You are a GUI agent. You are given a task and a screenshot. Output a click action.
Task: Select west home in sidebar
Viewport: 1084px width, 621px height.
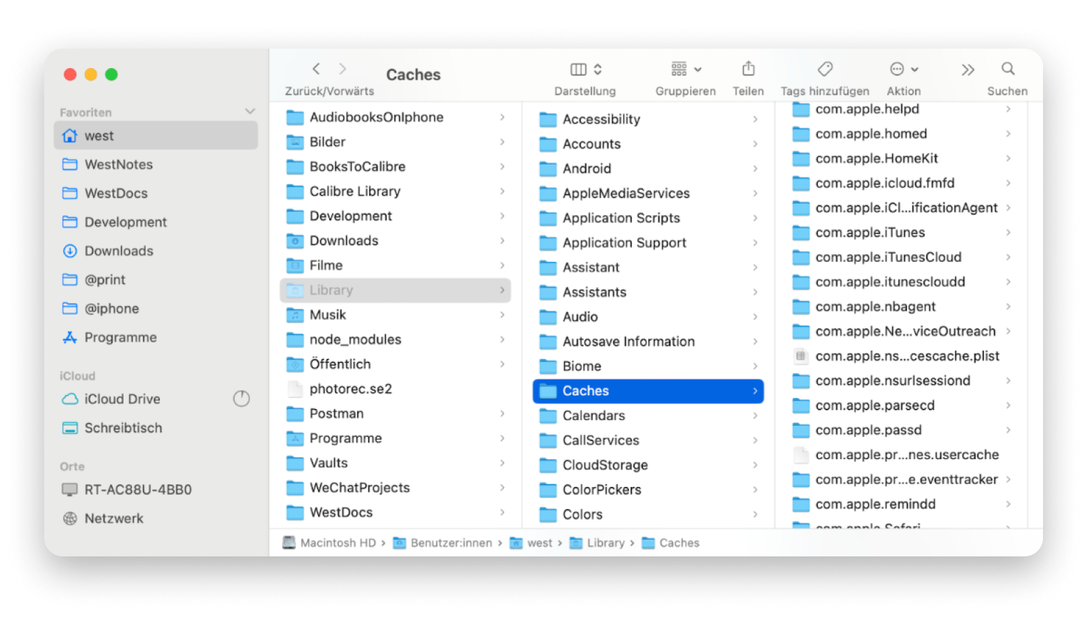click(156, 135)
